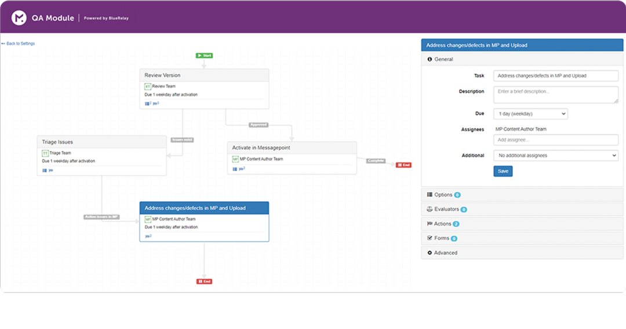Click red End node below Address changes card
The image size is (626, 329).
tap(204, 281)
